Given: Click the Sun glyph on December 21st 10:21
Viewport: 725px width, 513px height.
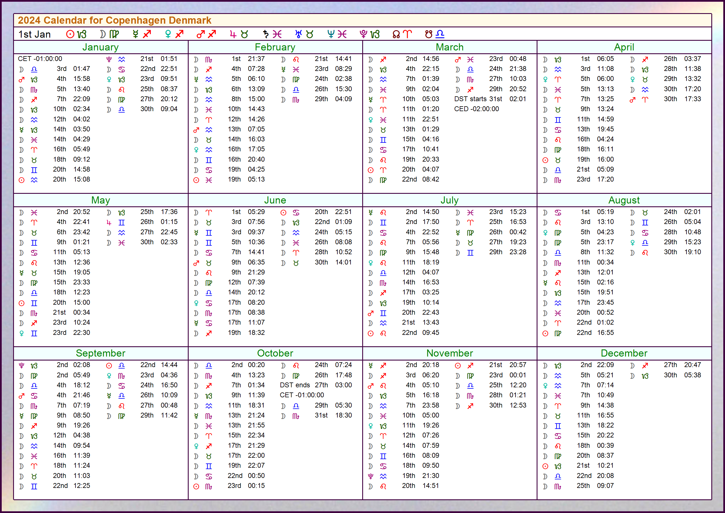Looking at the screenshot, I should (545, 466).
